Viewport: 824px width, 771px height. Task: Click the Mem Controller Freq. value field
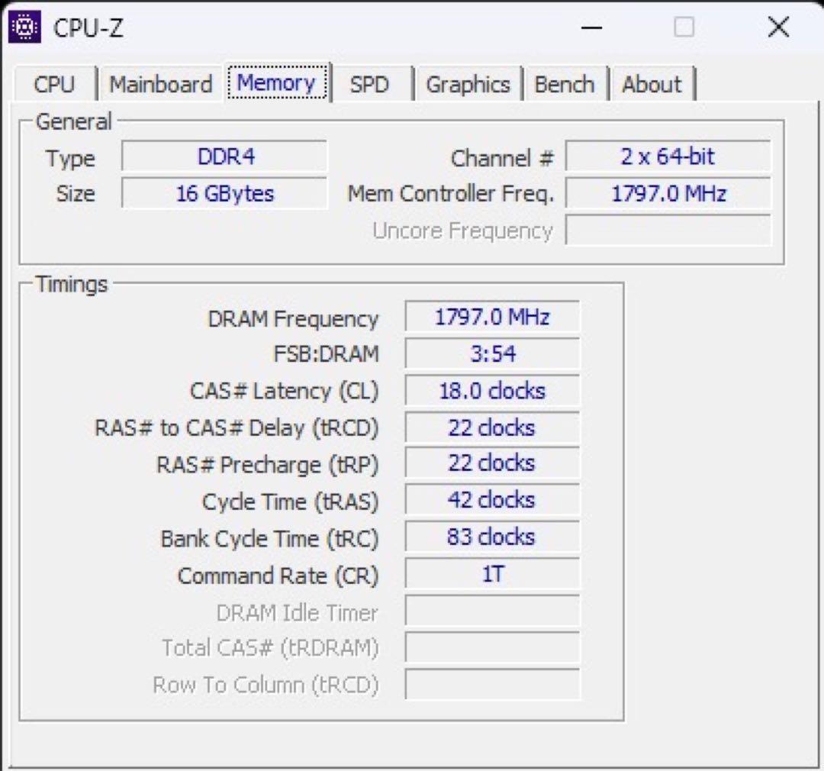(x=668, y=193)
